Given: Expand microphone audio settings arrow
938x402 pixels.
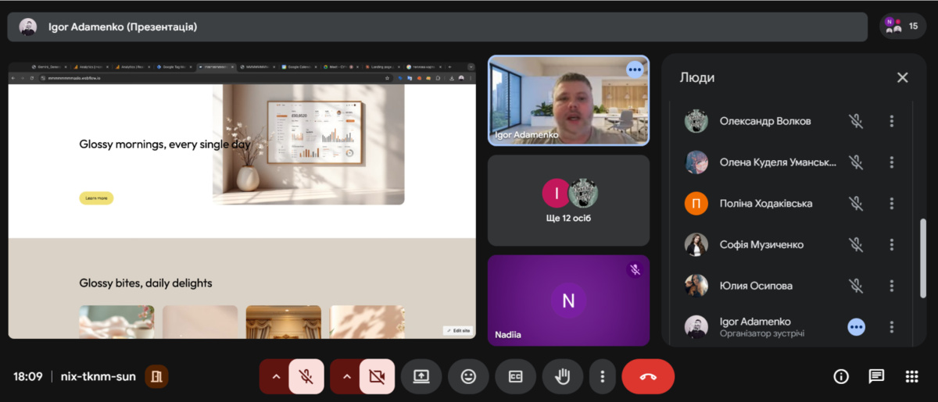Looking at the screenshot, I should point(275,376).
